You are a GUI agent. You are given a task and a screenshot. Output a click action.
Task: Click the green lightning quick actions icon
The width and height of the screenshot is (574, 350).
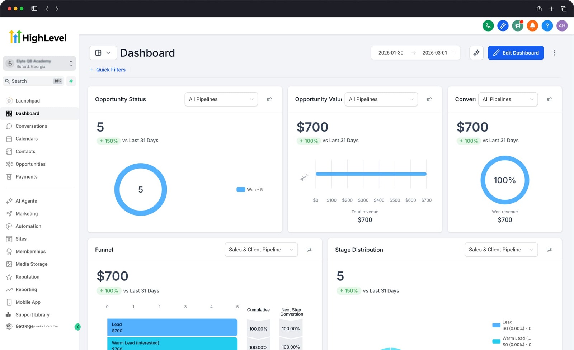pos(71,81)
